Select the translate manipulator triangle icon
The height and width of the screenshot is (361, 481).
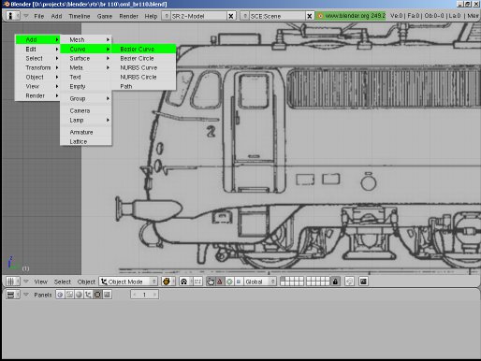coord(220,282)
